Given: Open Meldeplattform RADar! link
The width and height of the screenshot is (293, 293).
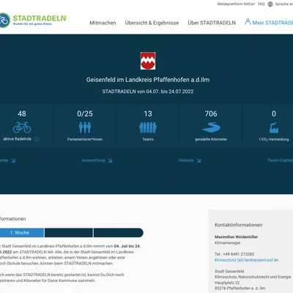Looking at the screenshot, I should pyautogui.click(x=236, y=4).
